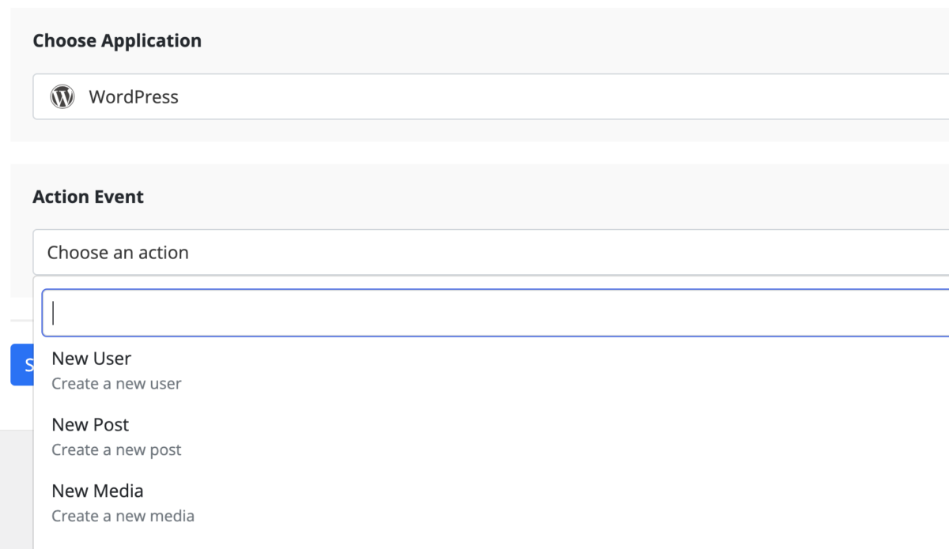
Task: Click the "Action Event" heading label
Action: coord(88,197)
